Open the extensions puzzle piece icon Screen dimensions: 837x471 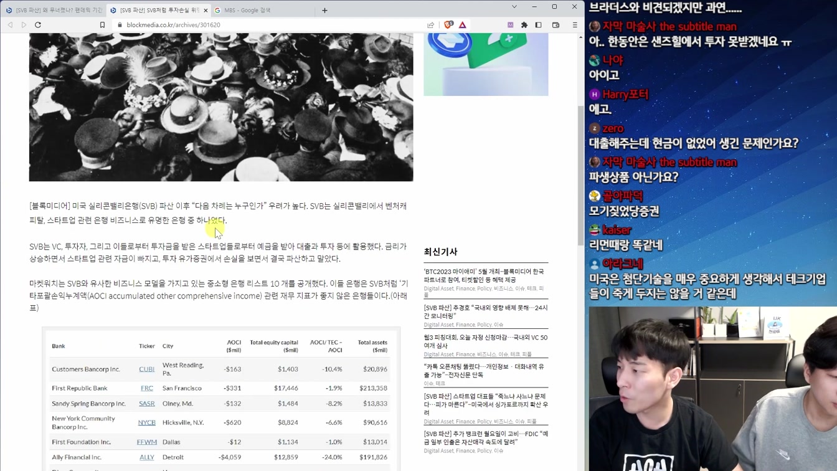(x=524, y=25)
